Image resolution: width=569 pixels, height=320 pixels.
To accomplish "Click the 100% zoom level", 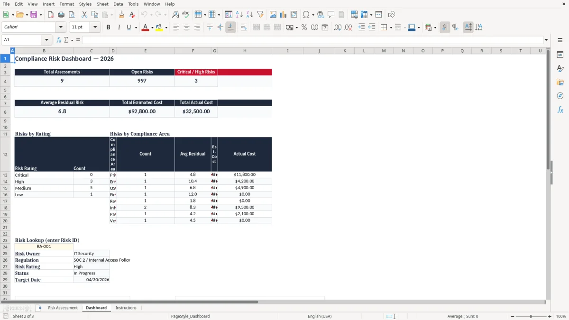I will [561, 316].
